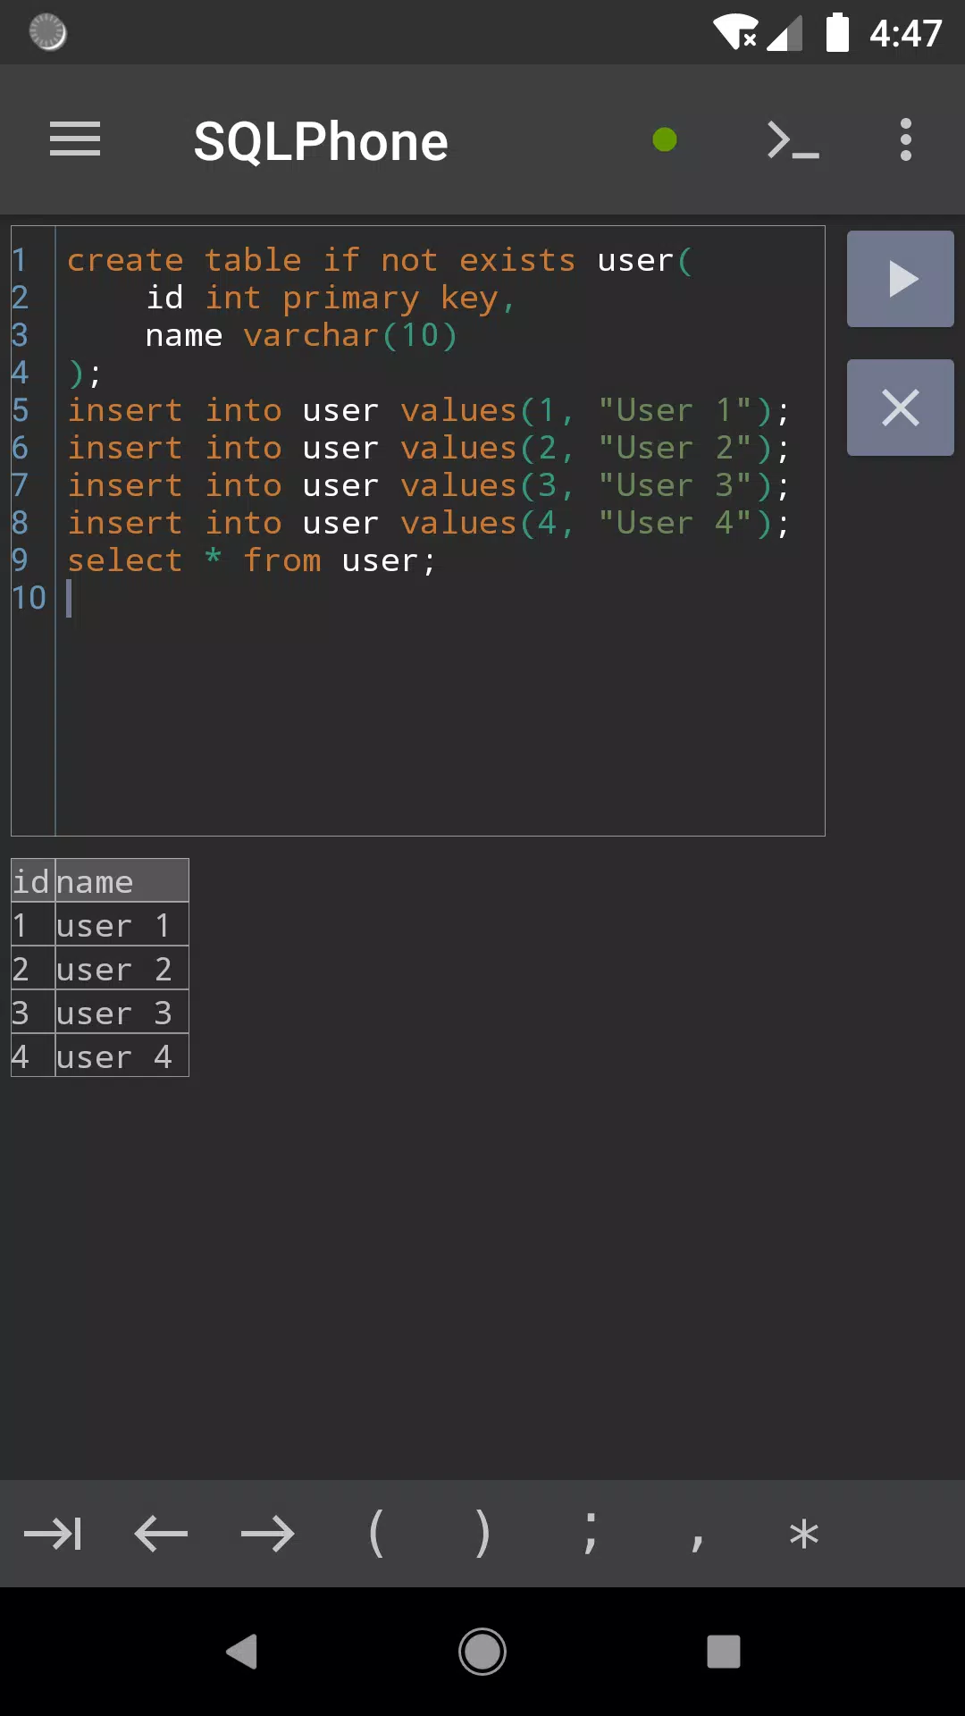This screenshot has height=1716, width=965.
Task: Tap the cellular signal status icon
Action: 785,34
